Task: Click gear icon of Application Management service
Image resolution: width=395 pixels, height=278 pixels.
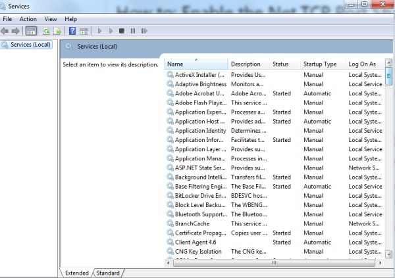Action: [x=171, y=158]
